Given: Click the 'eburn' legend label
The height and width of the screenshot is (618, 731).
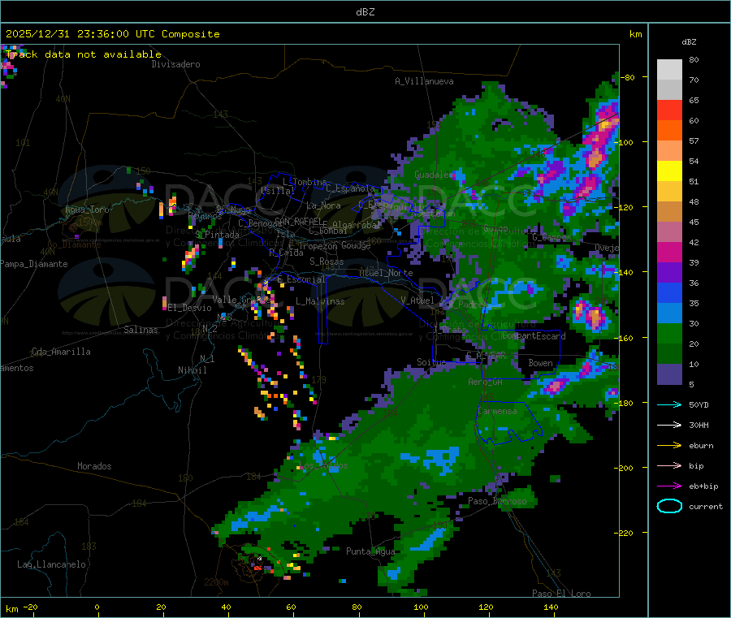Looking at the screenshot, I should point(701,446).
